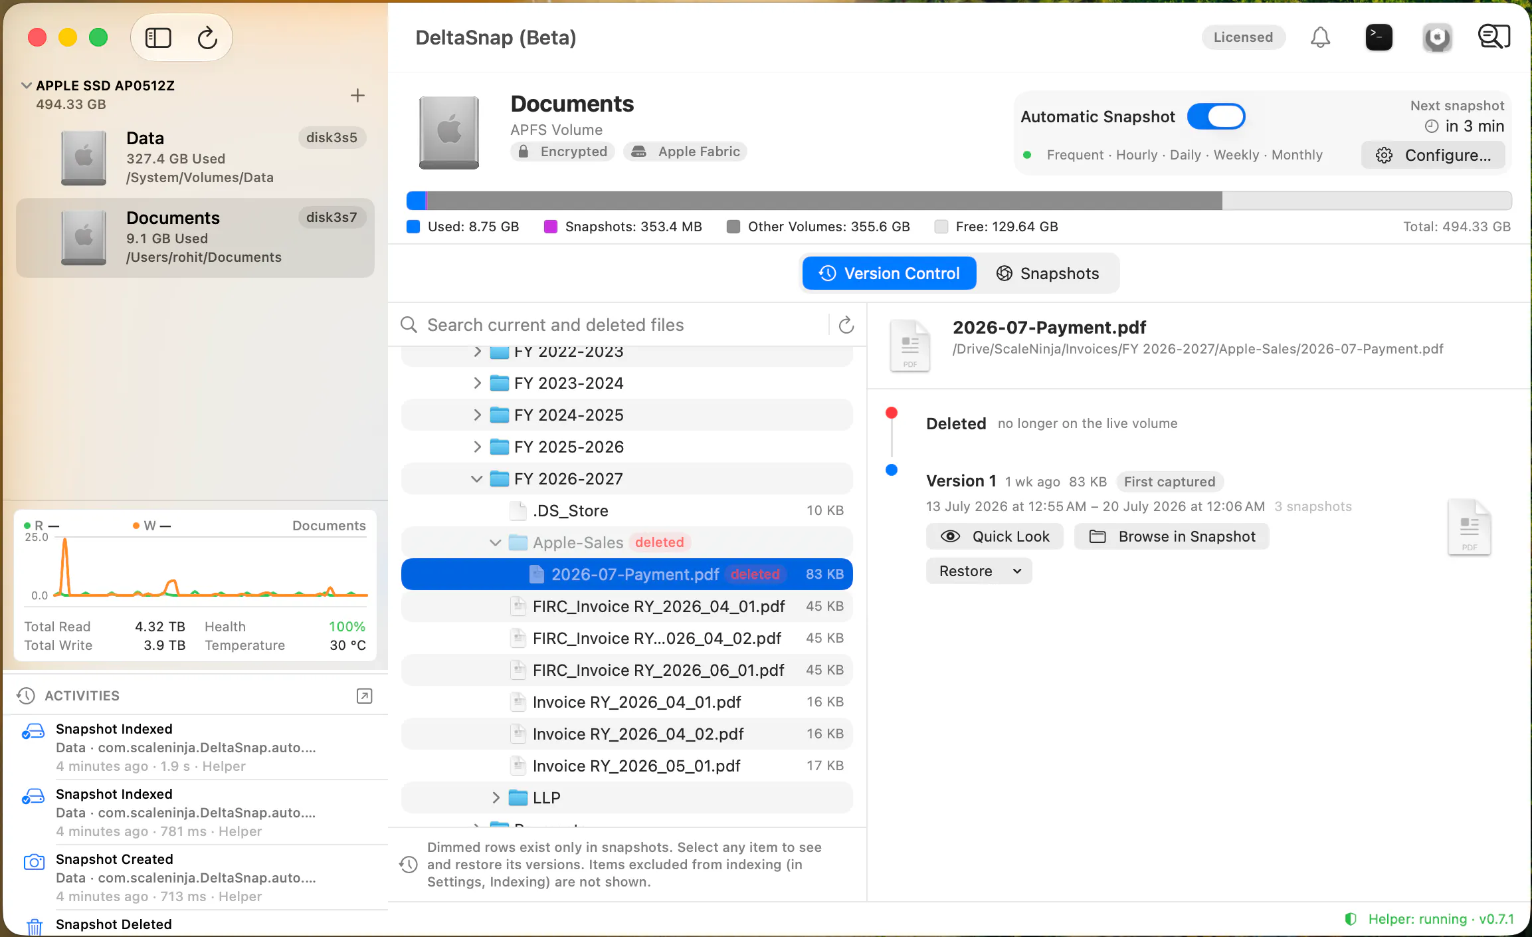Screen dimensions: 1532x937
Task: Expand the FY 2024-2025 folder
Action: click(477, 415)
